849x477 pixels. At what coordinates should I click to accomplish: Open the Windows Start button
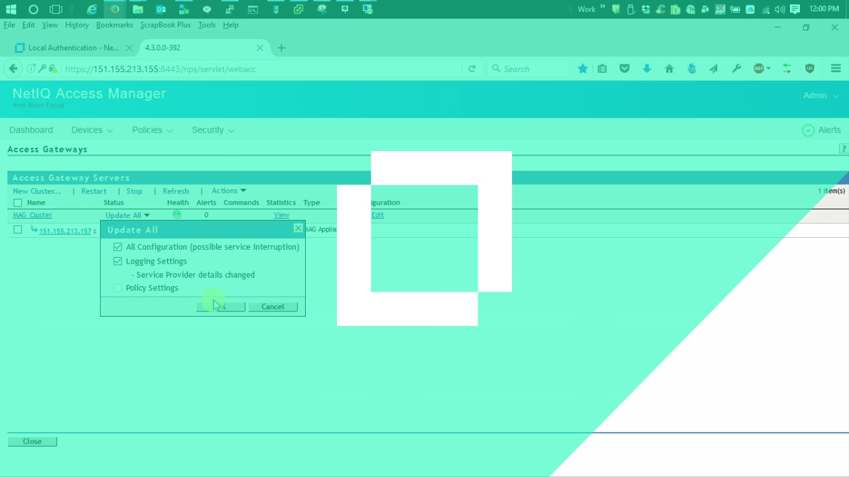click(11, 9)
